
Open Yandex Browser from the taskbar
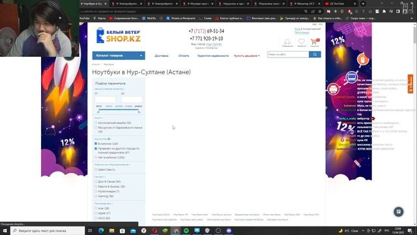pyautogui.click(x=143, y=230)
